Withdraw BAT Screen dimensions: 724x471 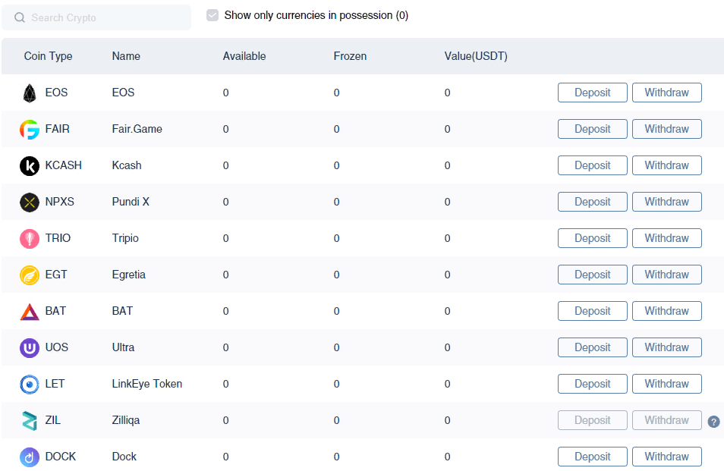click(667, 311)
